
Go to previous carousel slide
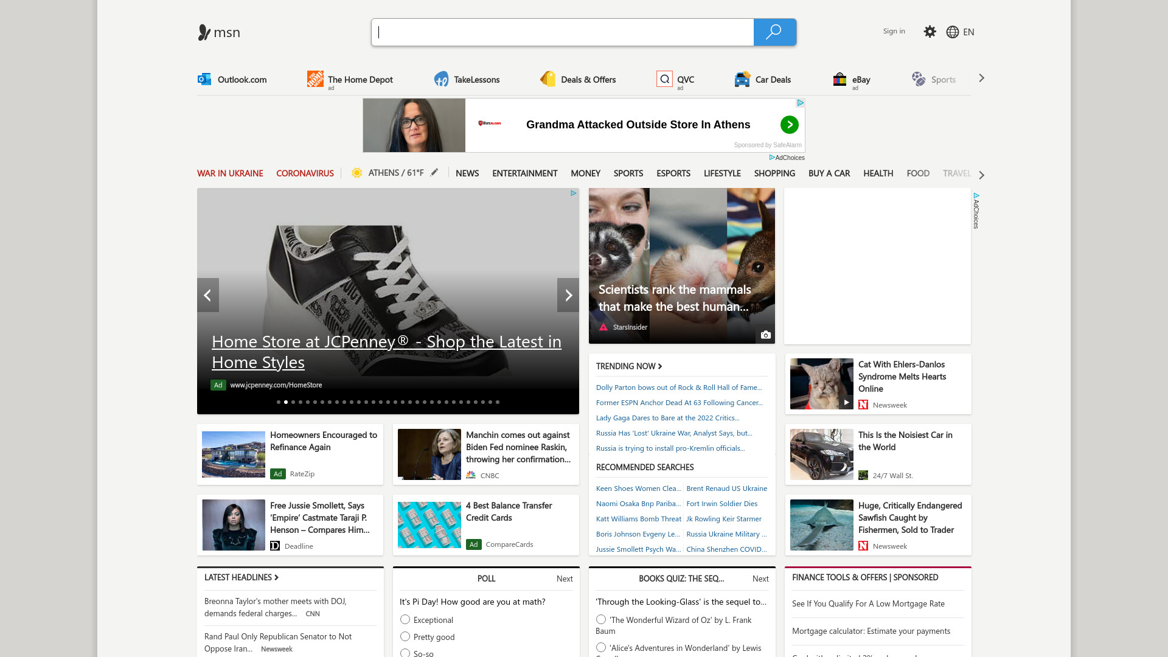(x=208, y=295)
